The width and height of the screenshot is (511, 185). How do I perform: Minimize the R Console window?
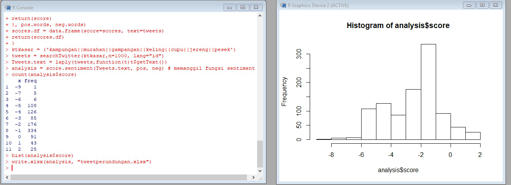[229, 7]
